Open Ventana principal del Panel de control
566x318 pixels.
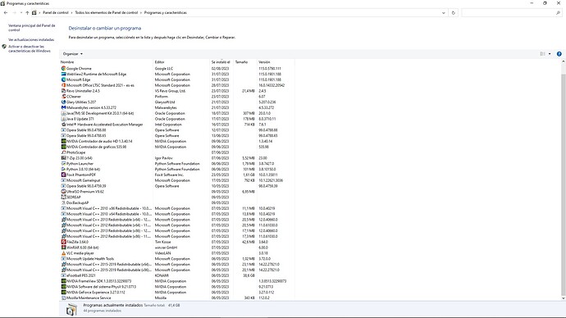32,28
